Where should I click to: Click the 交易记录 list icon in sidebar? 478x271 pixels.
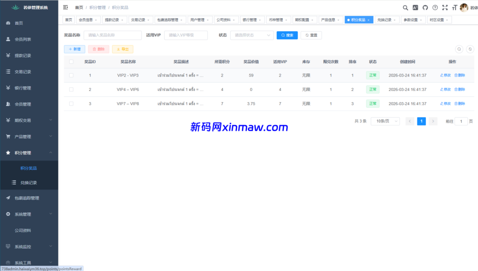pos(8,71)
